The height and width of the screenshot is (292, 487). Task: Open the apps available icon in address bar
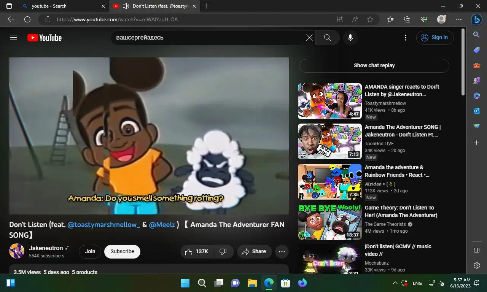[x=340, y=19]
